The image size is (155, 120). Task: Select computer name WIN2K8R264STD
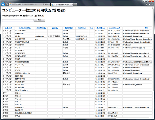(22, 62)
